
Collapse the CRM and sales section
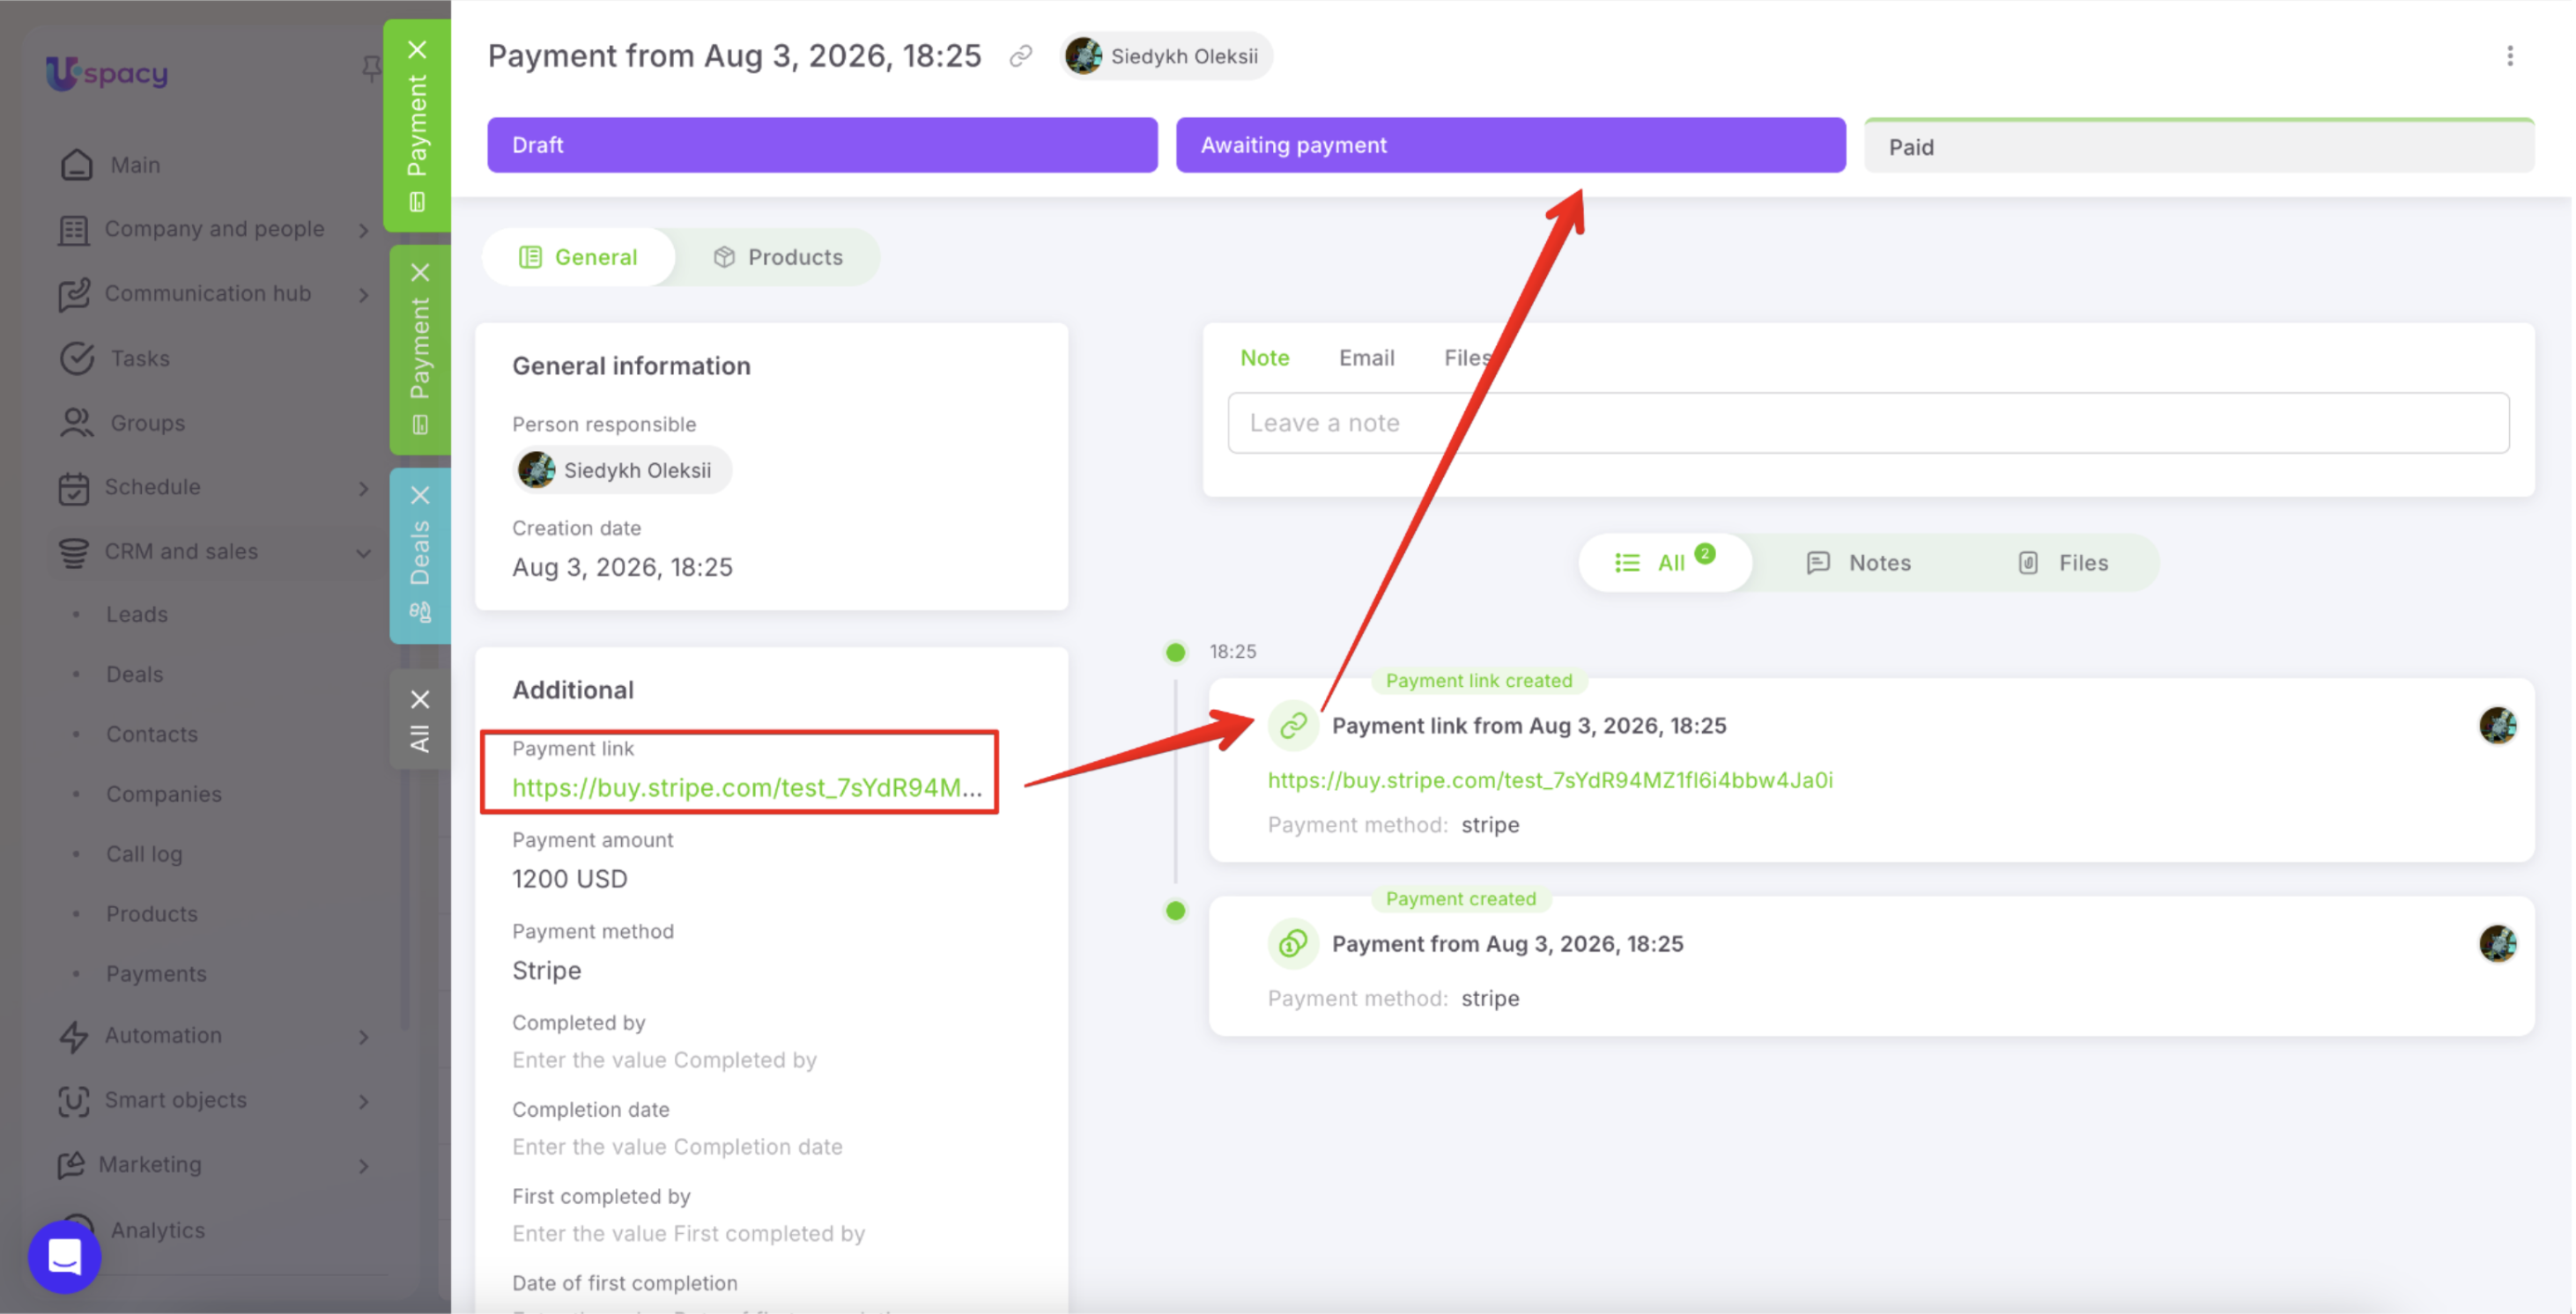point(363,552)
